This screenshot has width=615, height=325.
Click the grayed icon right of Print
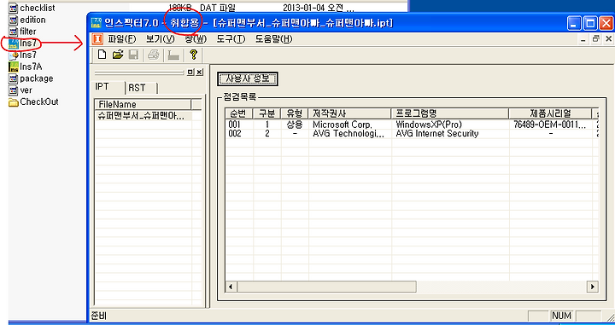click(x=173, y=55)
